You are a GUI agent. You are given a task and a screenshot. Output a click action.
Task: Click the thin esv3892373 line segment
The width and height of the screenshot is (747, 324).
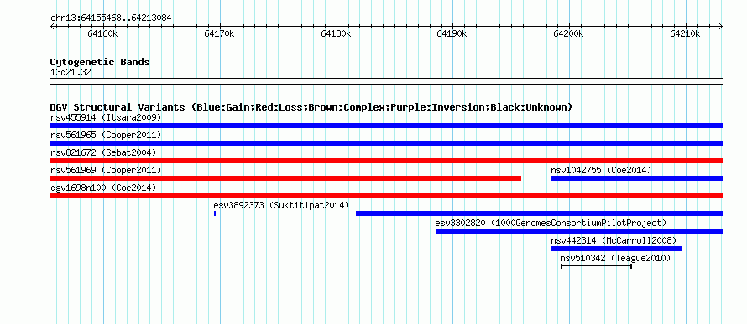click(x=285, y=213)
